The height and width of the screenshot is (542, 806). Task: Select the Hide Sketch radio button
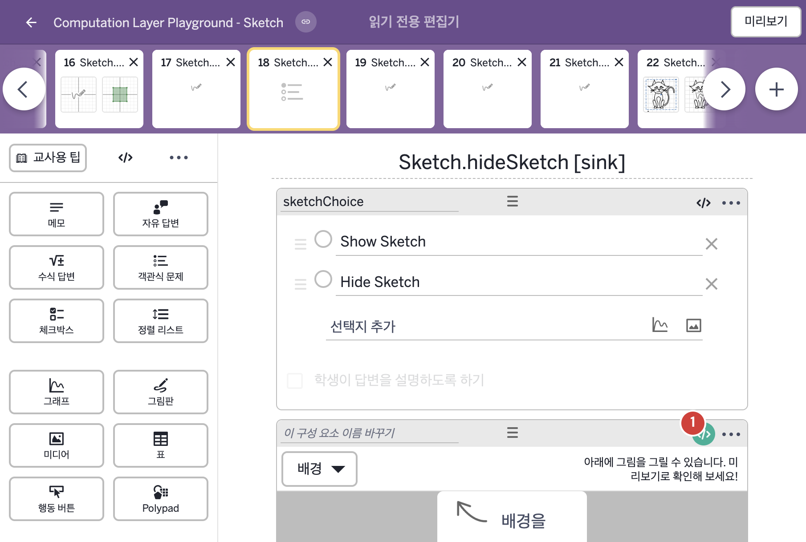point(323,279)
